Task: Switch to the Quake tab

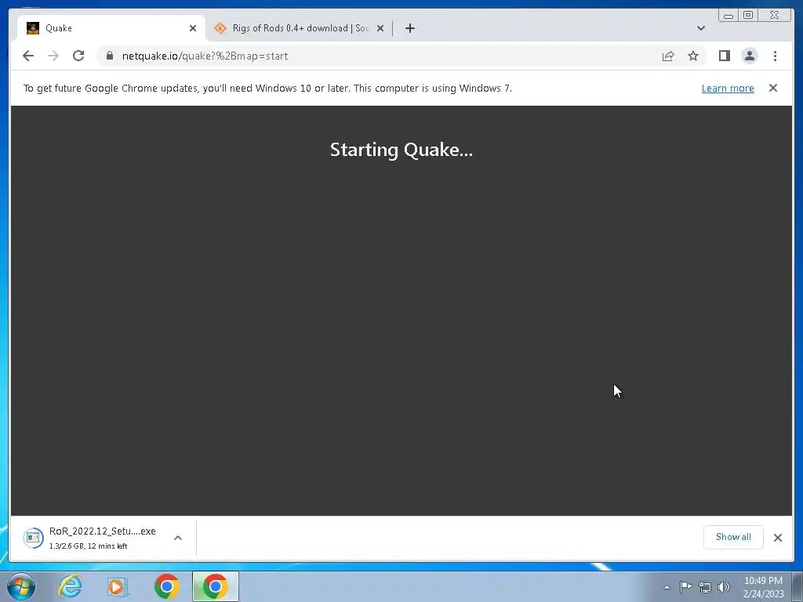Action: pyautogui.click(x=111, y=28)
